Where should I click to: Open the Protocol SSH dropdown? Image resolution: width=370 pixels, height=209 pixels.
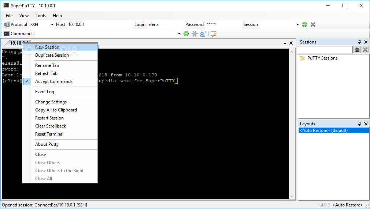[x=52, y=24]
